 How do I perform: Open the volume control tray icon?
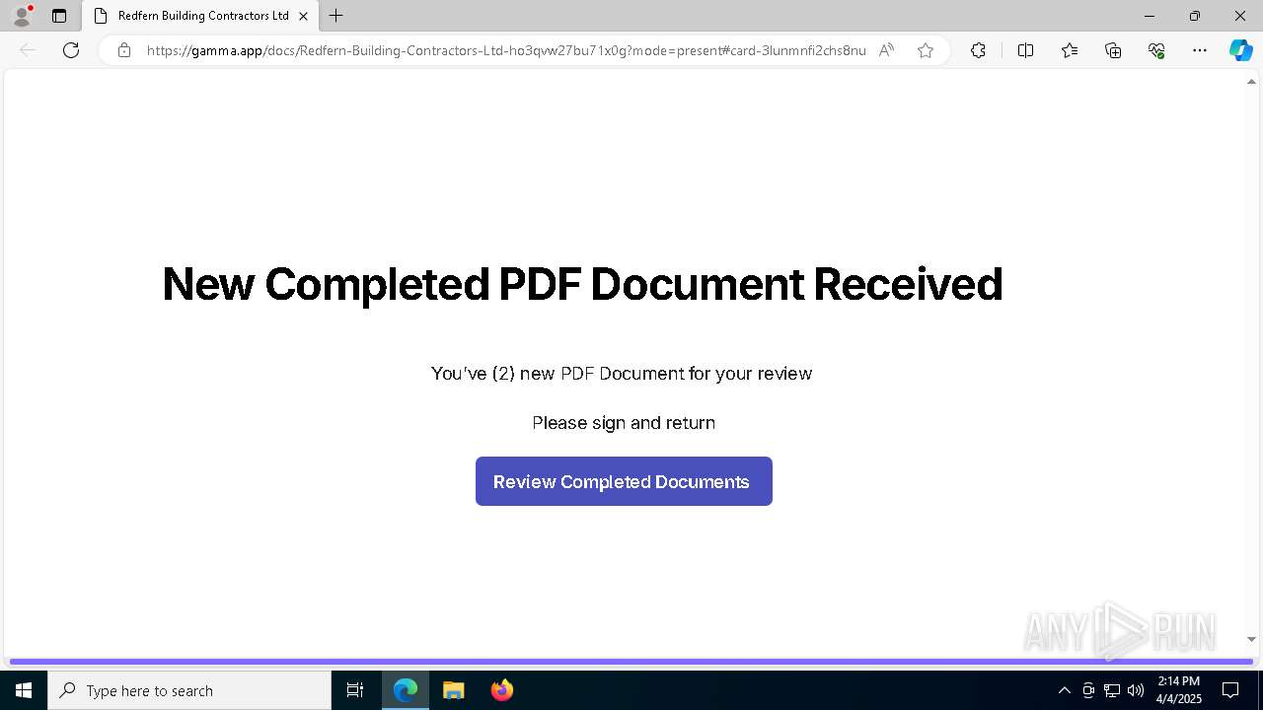(x=1136, y=690)
